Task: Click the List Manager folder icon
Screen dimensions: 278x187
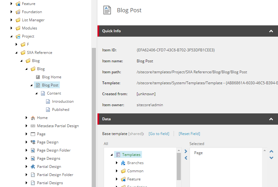Action: (x=18, y=20)
